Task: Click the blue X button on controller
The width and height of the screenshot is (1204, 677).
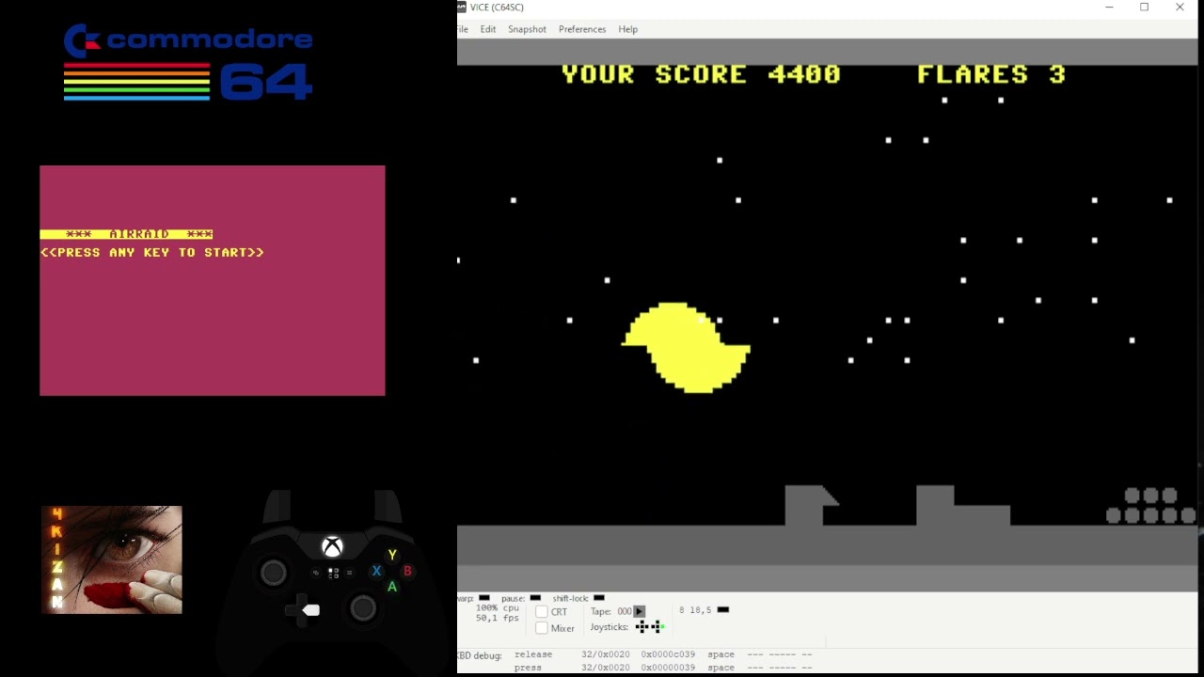Action: (376, 571)
